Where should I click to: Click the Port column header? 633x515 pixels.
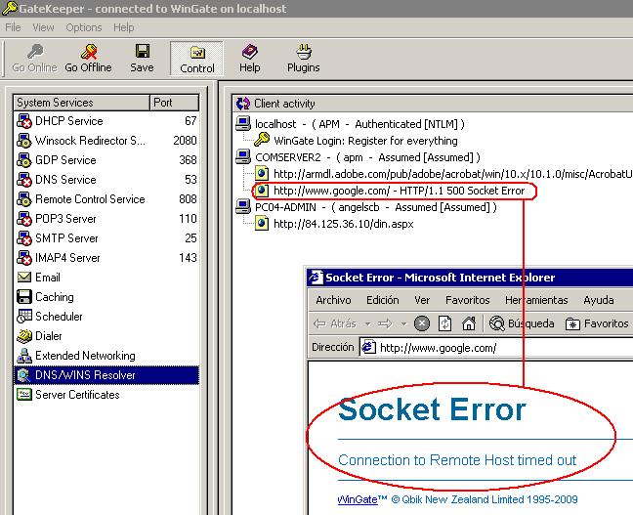pos(175,103)
